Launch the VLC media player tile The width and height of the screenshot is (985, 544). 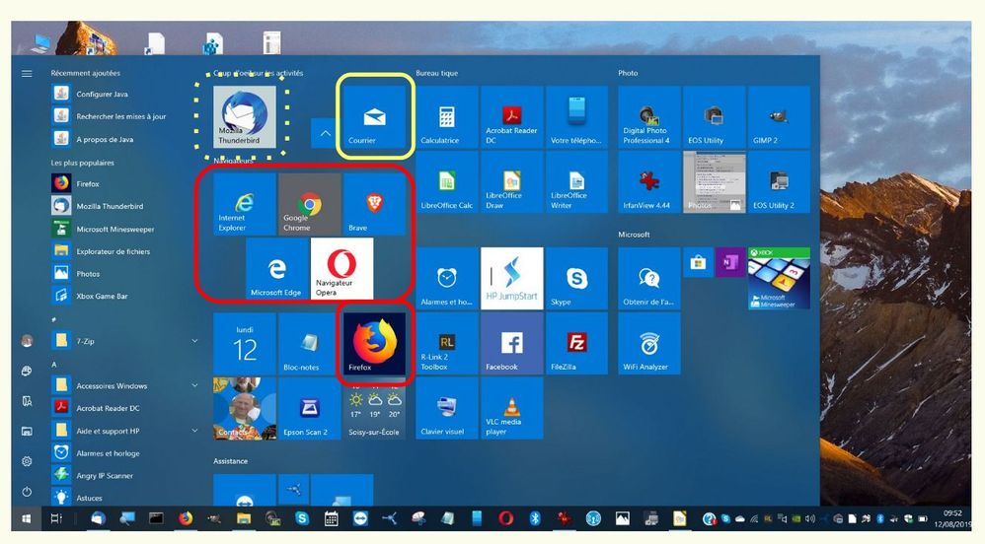click(x=511, y=408)
